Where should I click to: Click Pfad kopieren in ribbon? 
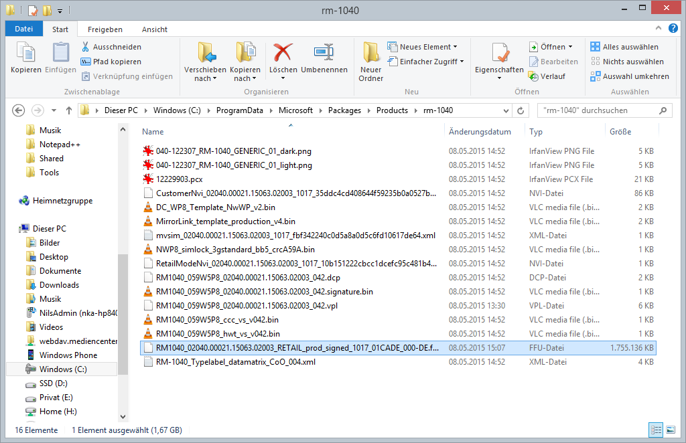coord(112,62)
